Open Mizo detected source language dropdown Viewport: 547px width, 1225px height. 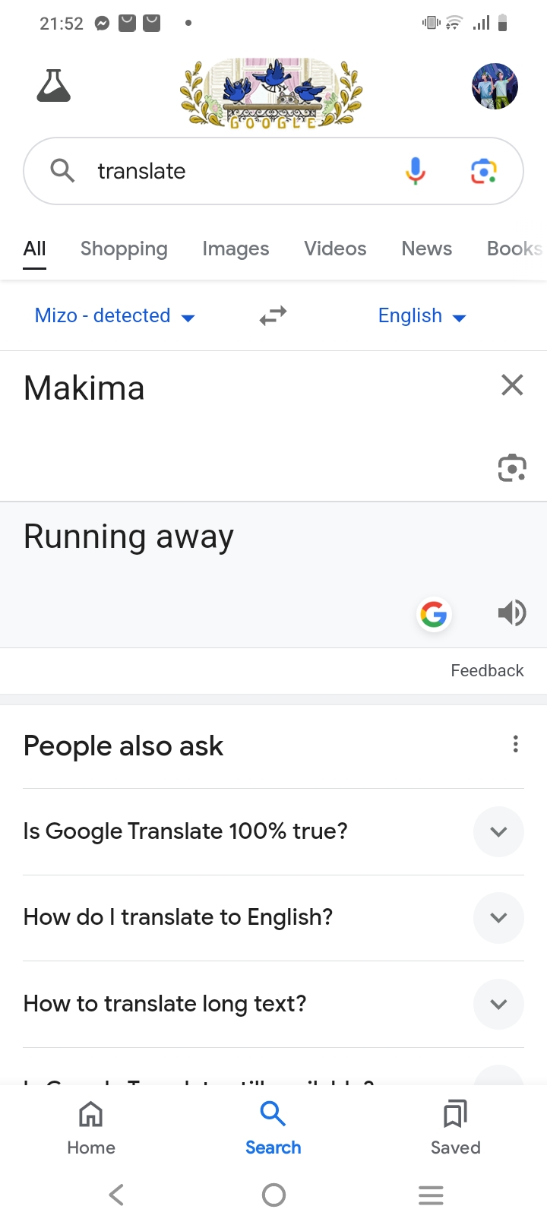tap(115, 315)
